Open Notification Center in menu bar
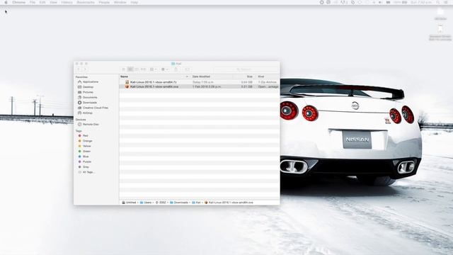The height and width of the screenshot is (255, 453). click(447, 2)
